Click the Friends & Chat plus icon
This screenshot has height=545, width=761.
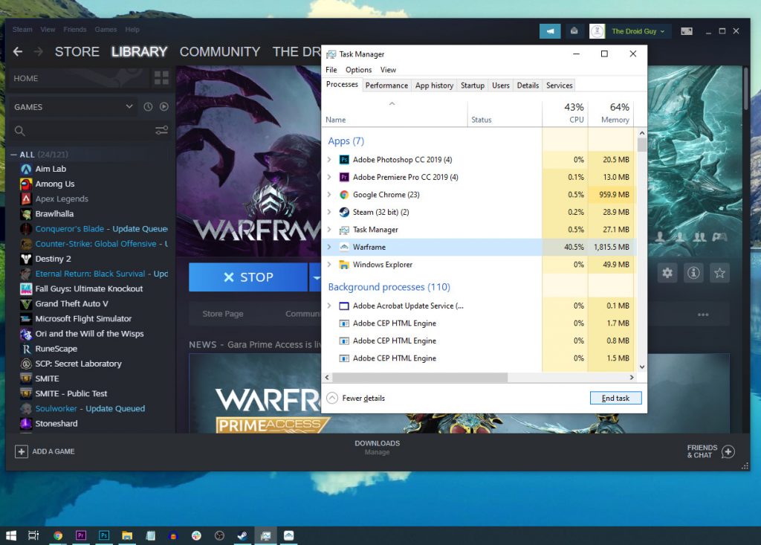coord(728,452)
